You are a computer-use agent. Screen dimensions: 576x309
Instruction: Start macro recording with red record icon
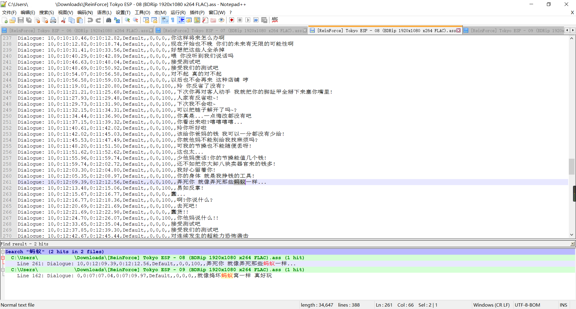[232, 20]
